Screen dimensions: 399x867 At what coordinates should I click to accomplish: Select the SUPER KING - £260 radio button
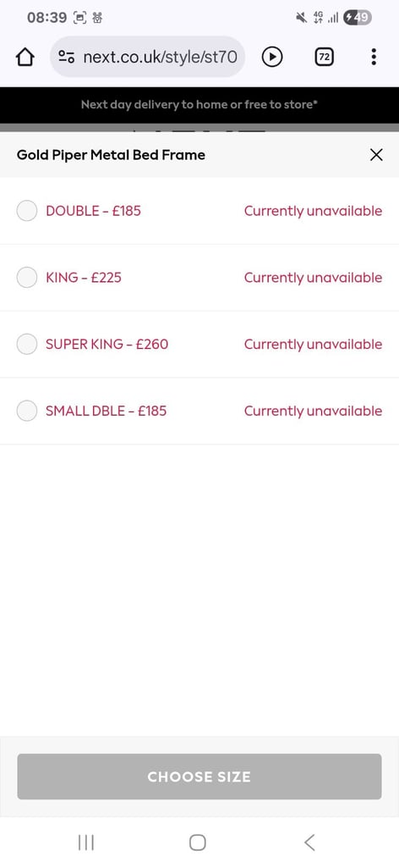27,344
